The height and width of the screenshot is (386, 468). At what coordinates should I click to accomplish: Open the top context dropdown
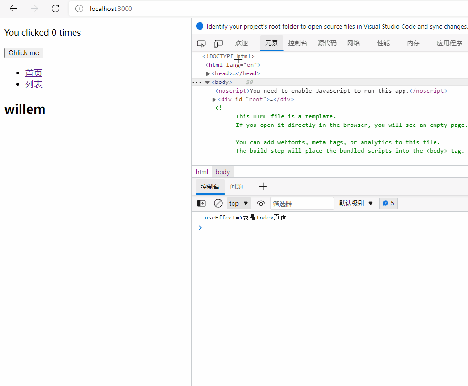coord(239,203)
